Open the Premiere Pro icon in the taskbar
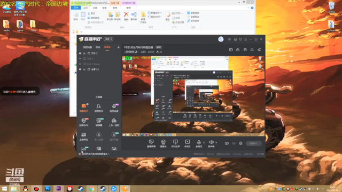This screenshot has width=342, height=192. [x=58, y=188]
